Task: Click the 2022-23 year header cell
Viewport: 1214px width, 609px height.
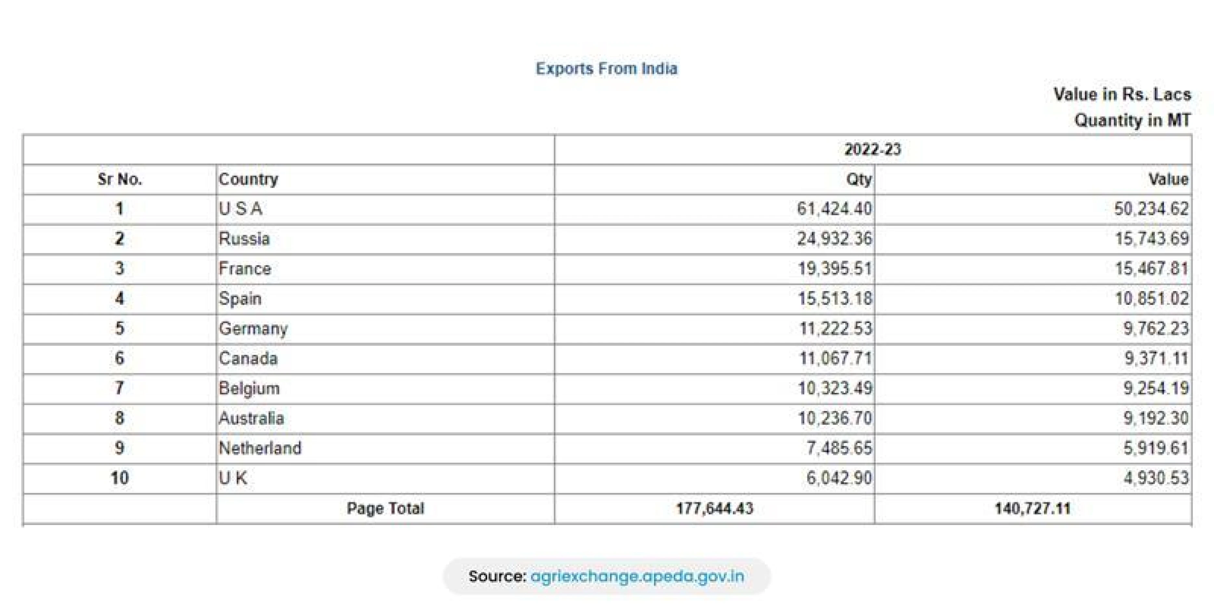Action: pyautogui.click(x=872, y=150)
